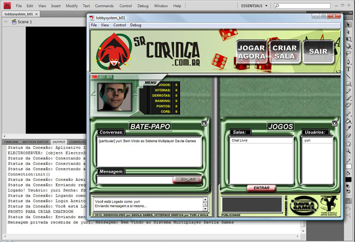Select the Selection arrow tool
Viewport: 355px width, 242px height.
(348, 24)
